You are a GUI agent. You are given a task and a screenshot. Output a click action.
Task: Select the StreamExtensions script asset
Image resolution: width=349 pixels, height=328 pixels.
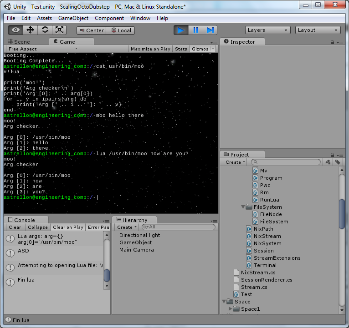273,258
